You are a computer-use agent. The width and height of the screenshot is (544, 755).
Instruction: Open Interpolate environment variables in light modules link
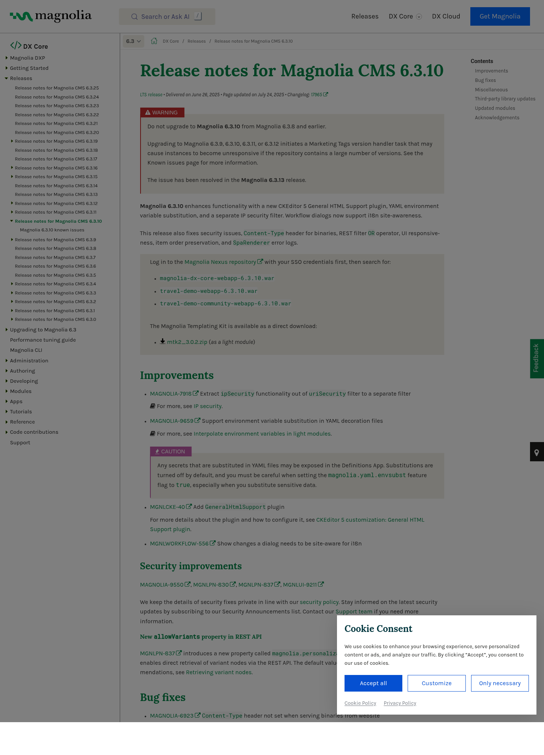point(262,434)
